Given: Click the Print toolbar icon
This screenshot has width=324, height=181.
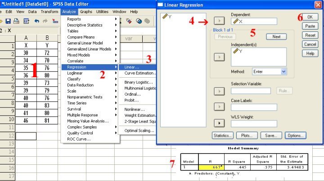Looking at the screenshot, I should click(17, 21).
